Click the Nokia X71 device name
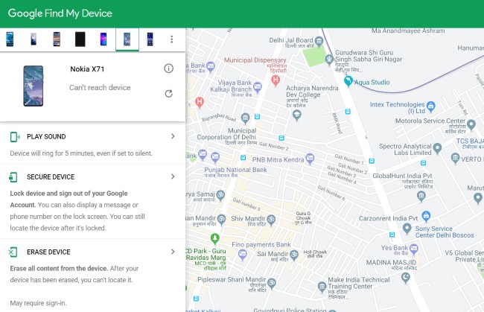 [x=87, y=69]
